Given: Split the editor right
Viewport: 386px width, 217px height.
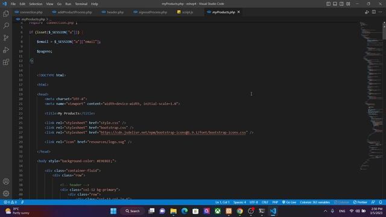Looking at the screenshot, I should pyautogui.click(x=374, y=12).
